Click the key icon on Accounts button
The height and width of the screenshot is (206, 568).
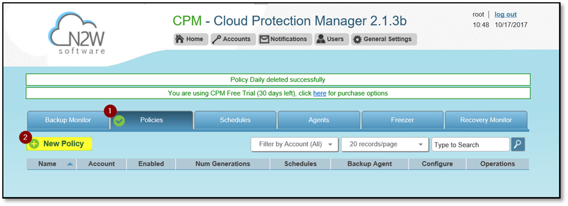[217, 39]
